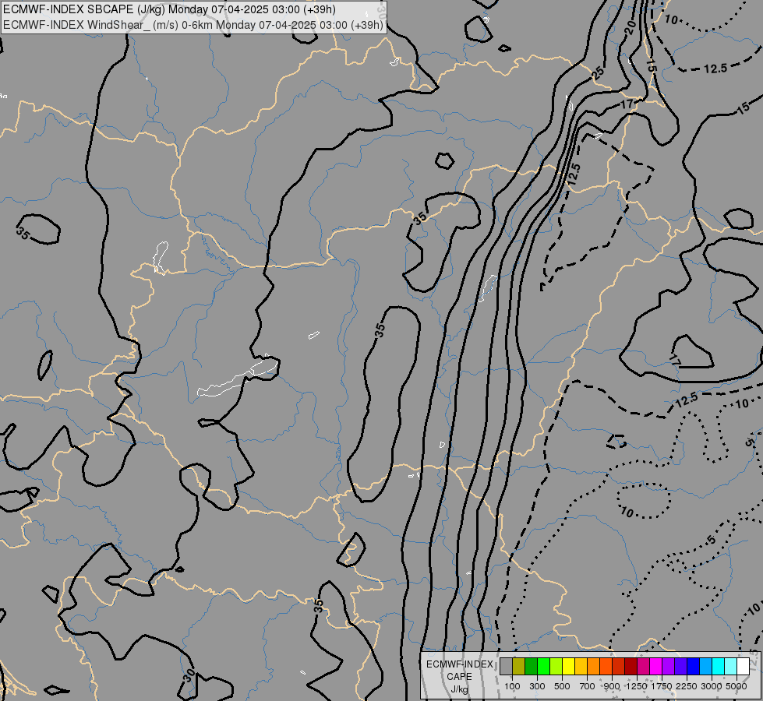Click the 1250 legend value

coord(637,686)
